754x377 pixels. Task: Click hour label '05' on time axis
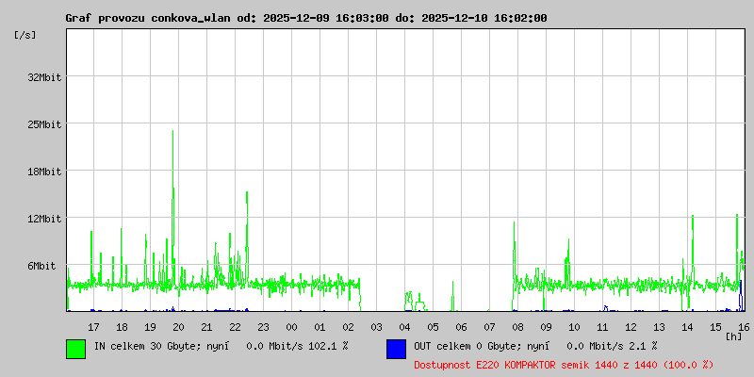(434, 327)
